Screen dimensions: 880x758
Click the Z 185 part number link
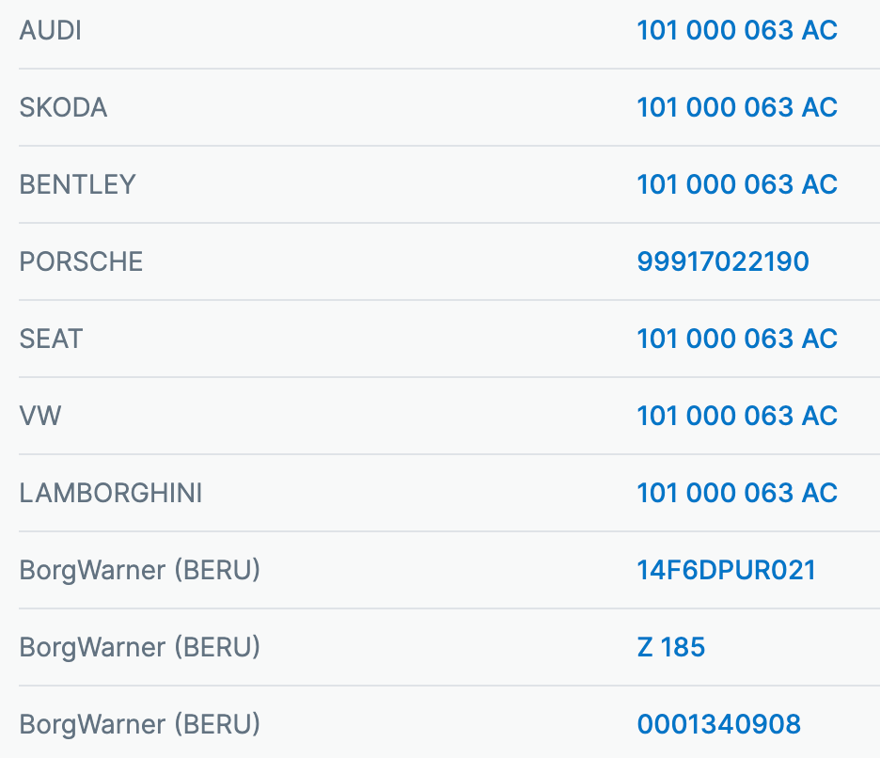(x=670, y=648)
